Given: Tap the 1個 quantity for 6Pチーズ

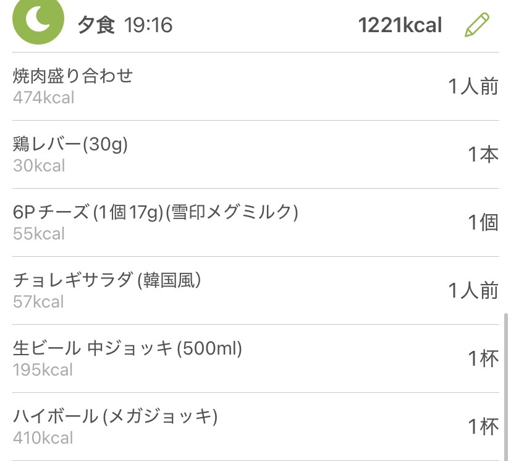Looking at the screenshot, I should [483, 223].
